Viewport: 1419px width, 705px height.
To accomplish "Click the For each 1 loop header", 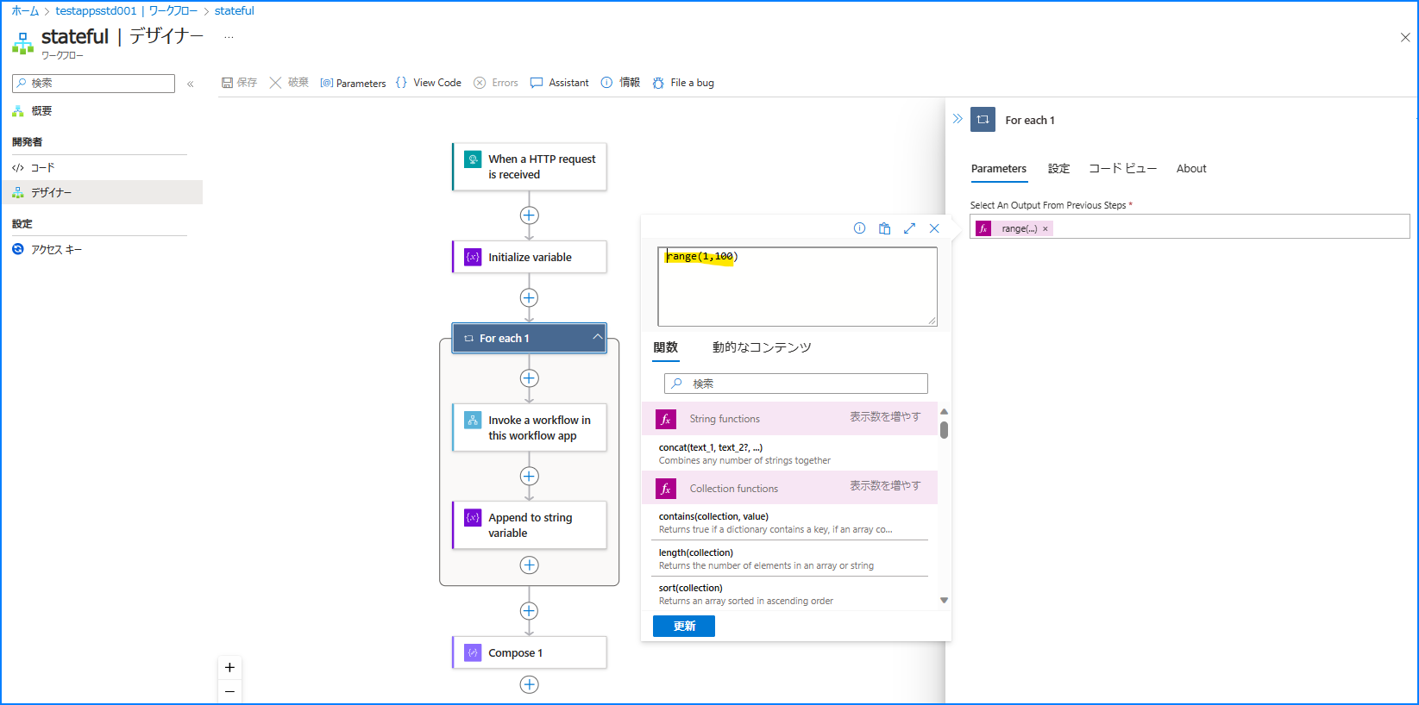I will click(x=530, y=338).
